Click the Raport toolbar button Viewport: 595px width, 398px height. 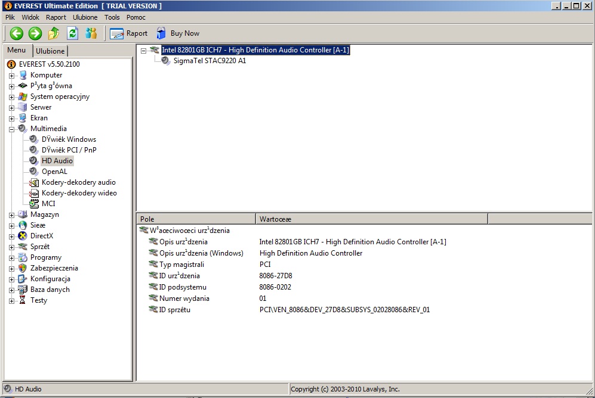point(128,33)
